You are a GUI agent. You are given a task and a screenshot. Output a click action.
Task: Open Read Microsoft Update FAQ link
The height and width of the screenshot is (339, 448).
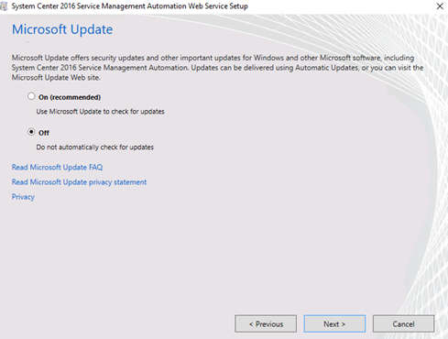tap(57, 167)
